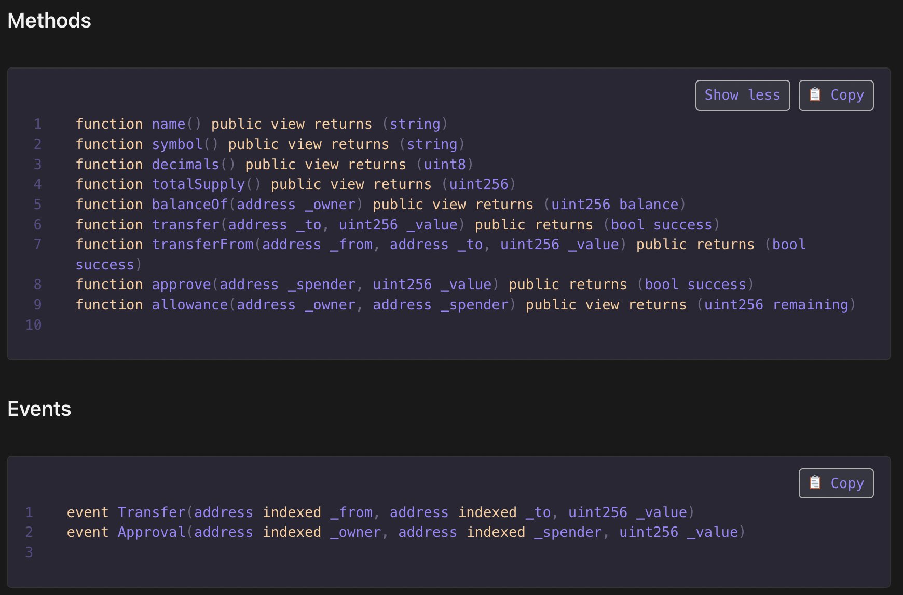Click the Events section heading
903x595 pixels.
(39, 409)
